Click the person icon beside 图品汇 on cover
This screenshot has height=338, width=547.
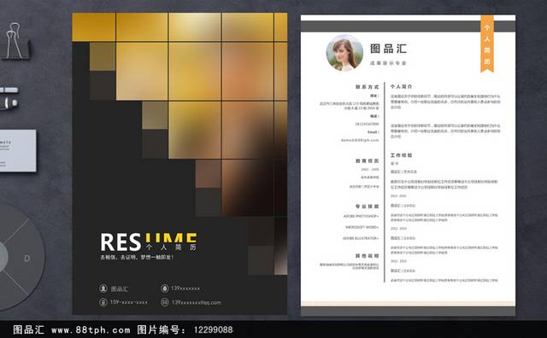103,288
